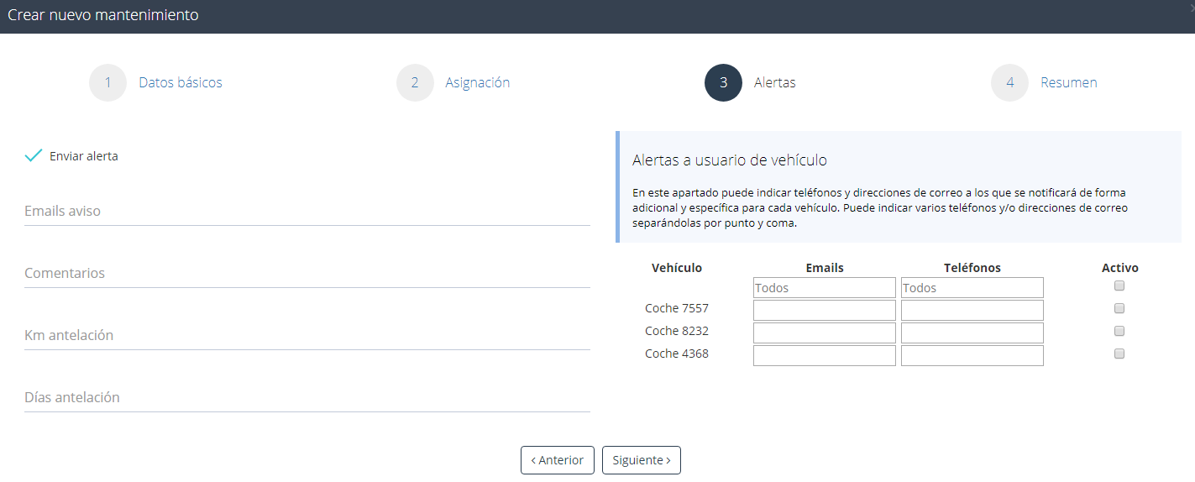
Task: Toggle the Enviar alerta checkmark
Action: pos(34,155)
